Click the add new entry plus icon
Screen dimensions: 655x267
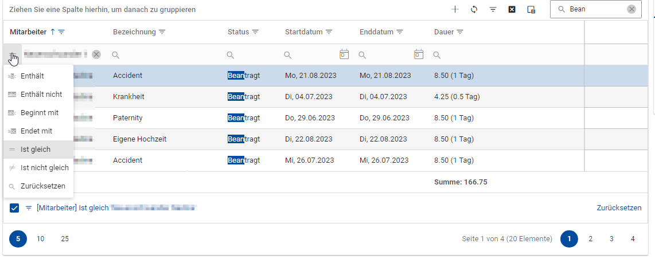click(455, 9)
